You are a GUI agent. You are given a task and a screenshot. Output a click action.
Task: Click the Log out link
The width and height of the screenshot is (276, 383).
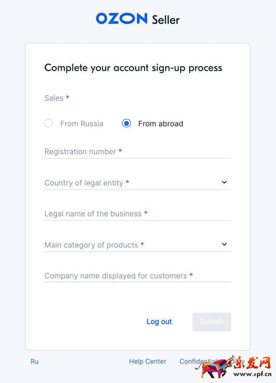click(x=159, y=322)
